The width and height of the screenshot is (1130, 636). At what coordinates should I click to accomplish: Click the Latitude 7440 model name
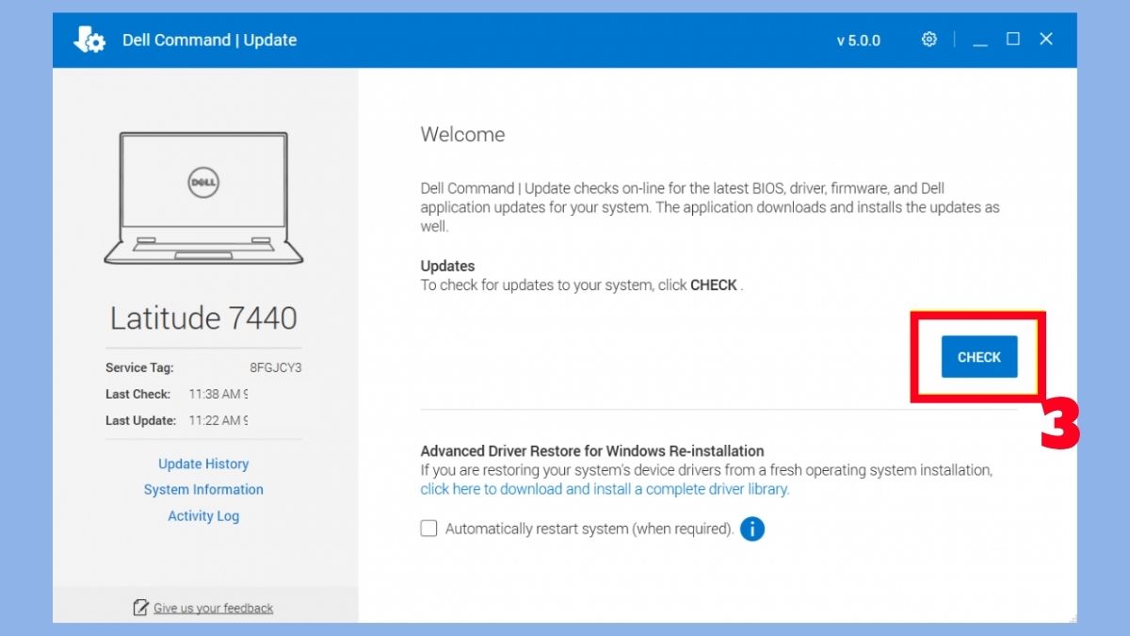point(203,318)
